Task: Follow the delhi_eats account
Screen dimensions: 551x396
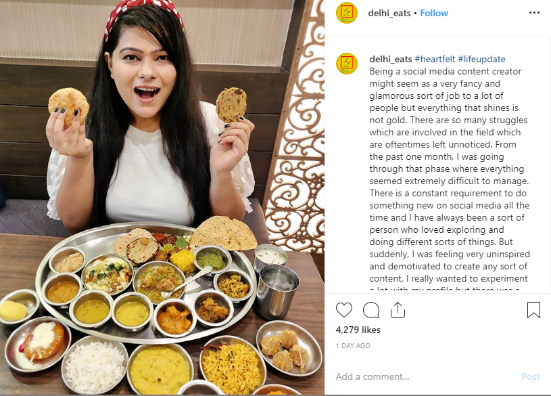Action: [x=434, y=13]
